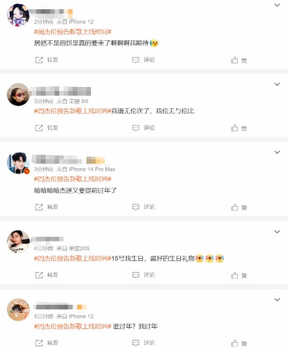Open hashtag 周杰伦预告新歌上线时间 in first post
The height and width of the screenshot is (348, 288).
click(x=73, y=32)
